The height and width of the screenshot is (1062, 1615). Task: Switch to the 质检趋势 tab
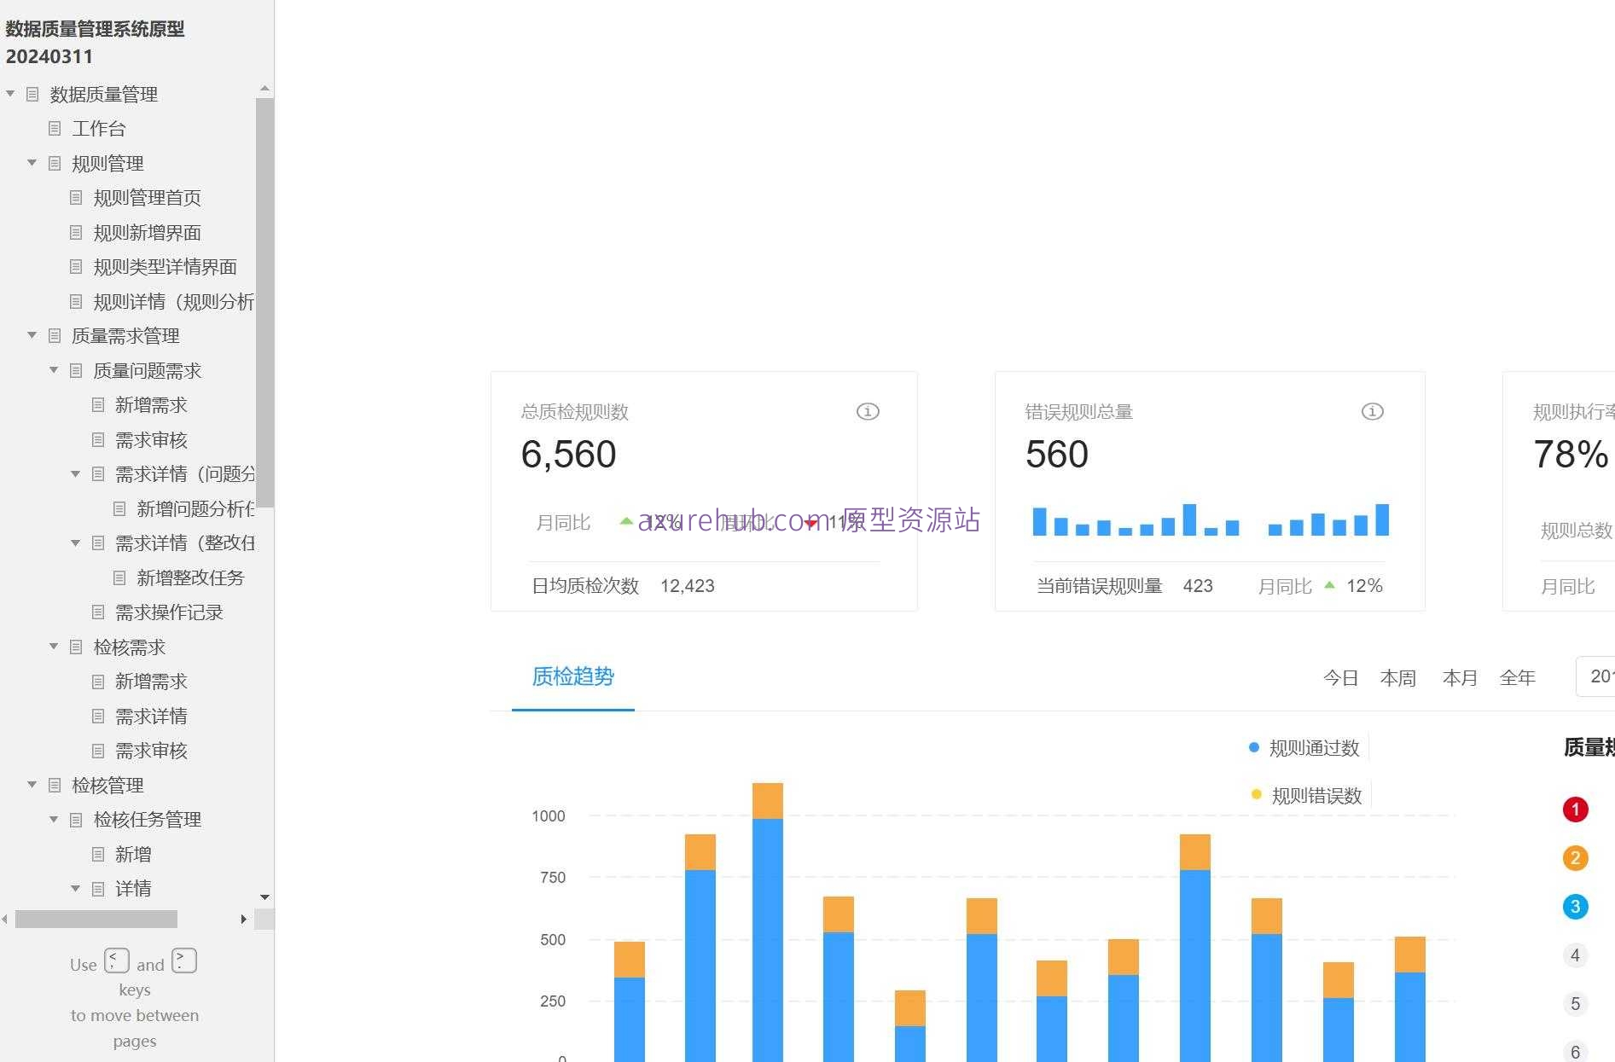click(x=572, y=676)
